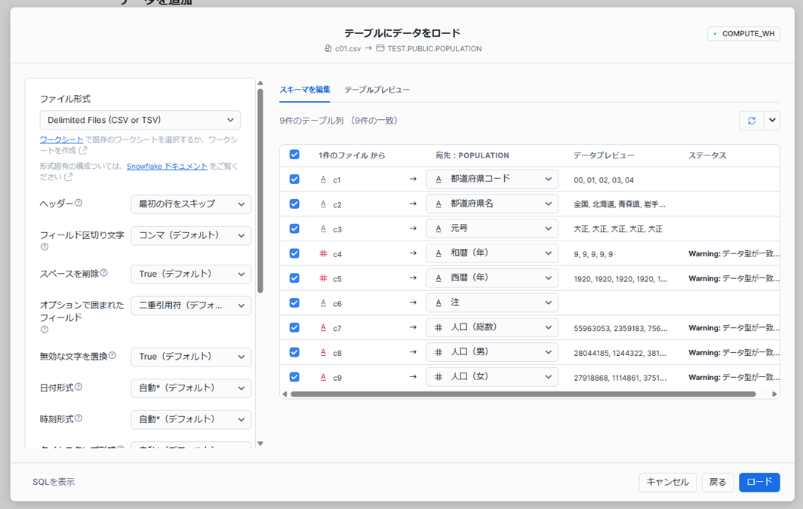Click the text type icon of c8
The height and width of the screenshot is (509, 803).
coord(323,352)
